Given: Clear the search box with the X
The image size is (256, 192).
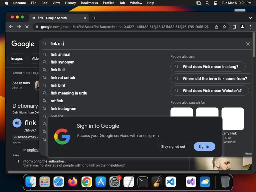Looking at the screenshot, I should click(248, 43).
